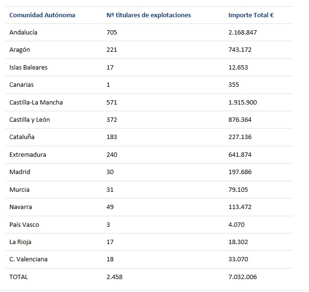This screenshot has width=309, height=292.
Task: Click the Cataluña row label
Action: click(22, 137)
